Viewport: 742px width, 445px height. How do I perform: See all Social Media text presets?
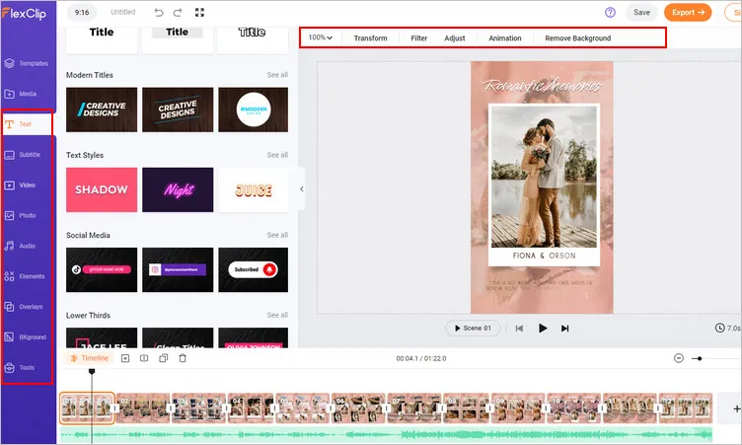(x=277, y=235)
